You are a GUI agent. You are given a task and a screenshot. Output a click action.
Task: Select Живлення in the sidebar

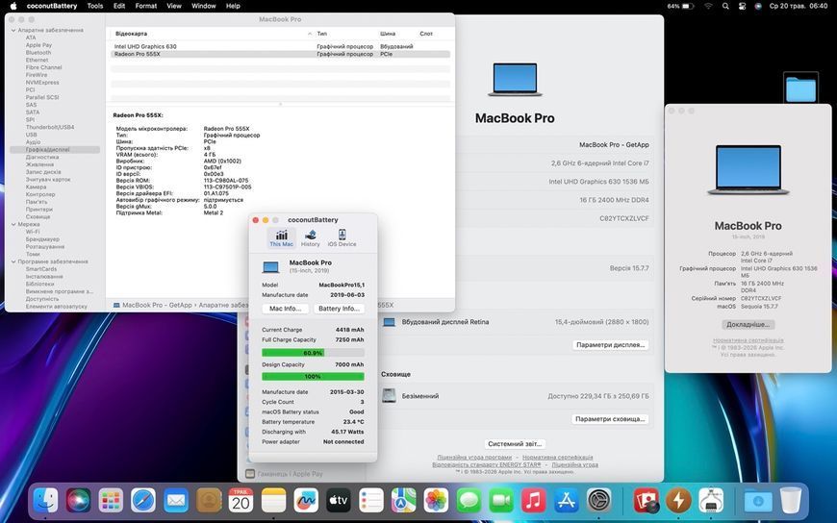point(39,165)
